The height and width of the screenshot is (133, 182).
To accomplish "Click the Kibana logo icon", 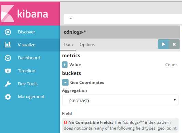I will [8, 14].
